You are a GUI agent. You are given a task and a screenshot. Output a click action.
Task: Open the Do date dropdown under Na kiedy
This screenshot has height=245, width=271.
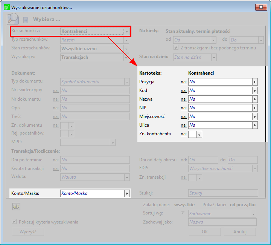[261, 40]
